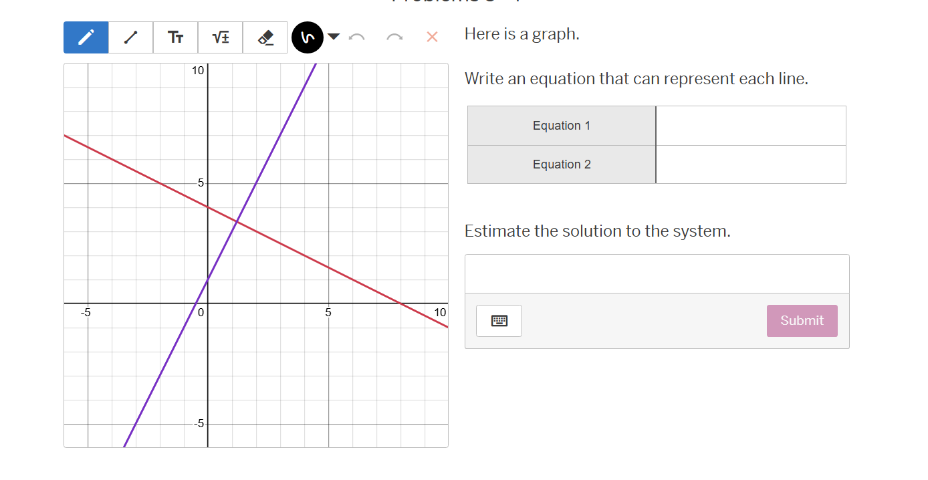Open the on-screen keyboard for the answer box
Image resolution: width=928 pixels, height=480 pixels.
499,321
